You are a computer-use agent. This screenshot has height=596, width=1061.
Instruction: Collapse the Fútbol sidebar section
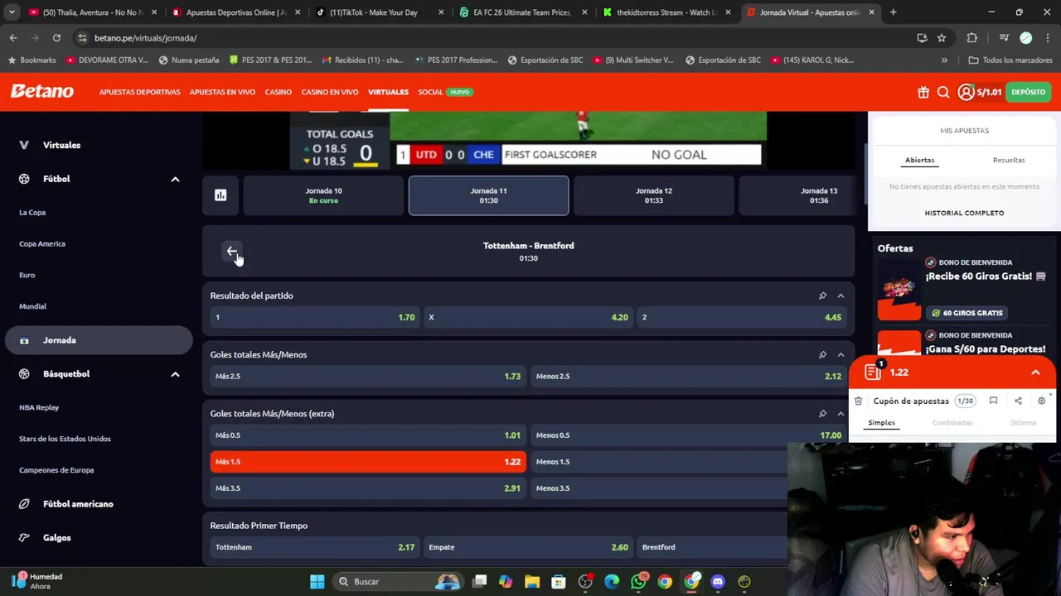click(x=175, y=179)
